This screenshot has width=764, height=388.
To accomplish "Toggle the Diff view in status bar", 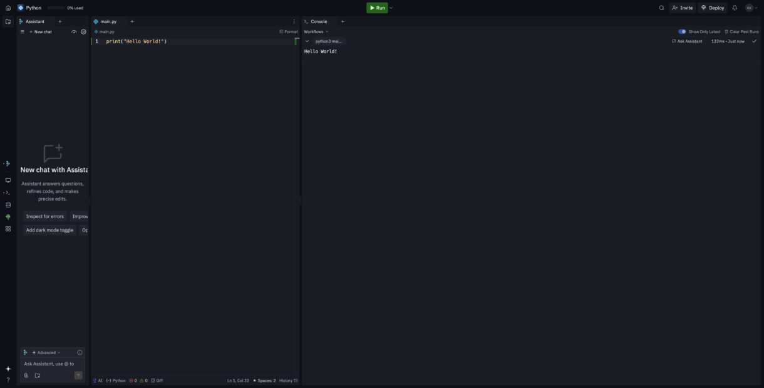I will (157, 380).
